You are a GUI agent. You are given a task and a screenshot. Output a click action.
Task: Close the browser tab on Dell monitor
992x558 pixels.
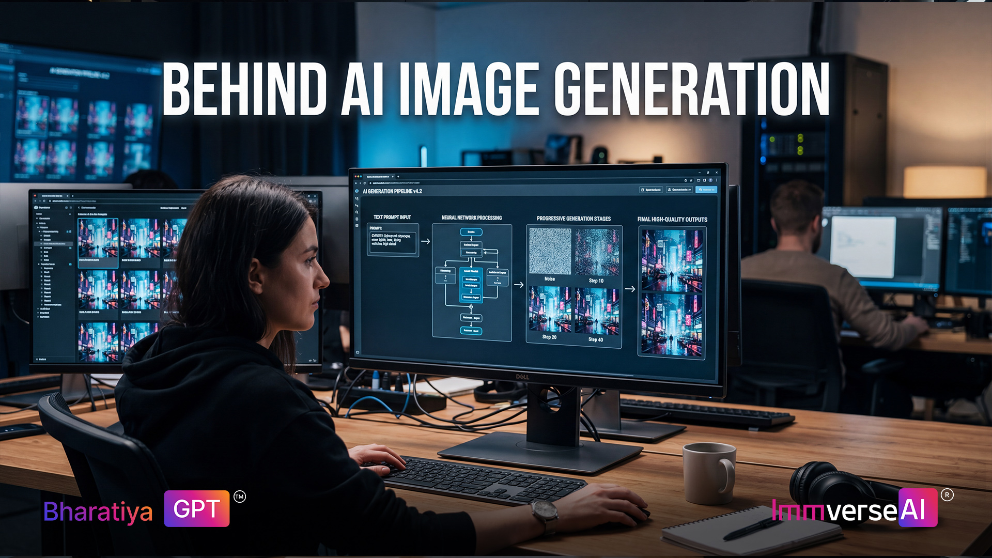point(393,177)
